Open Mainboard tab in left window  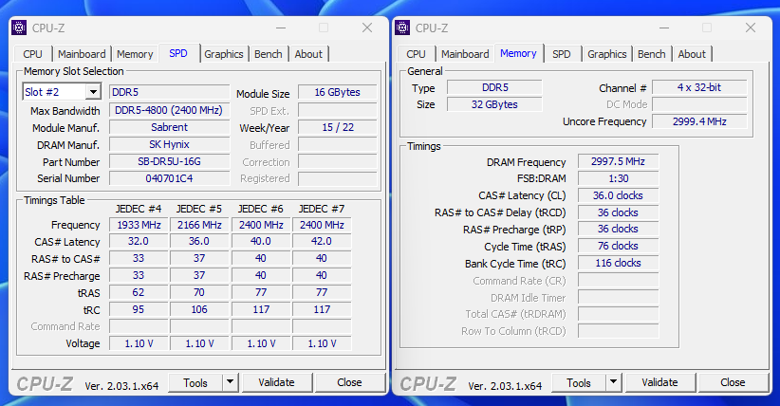(x=82, y=54)
